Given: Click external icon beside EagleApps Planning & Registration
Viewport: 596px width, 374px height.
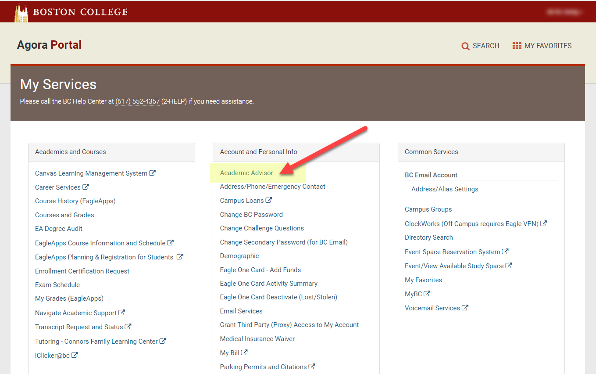Looking at the screenshot, I should (x=180, y=257).
